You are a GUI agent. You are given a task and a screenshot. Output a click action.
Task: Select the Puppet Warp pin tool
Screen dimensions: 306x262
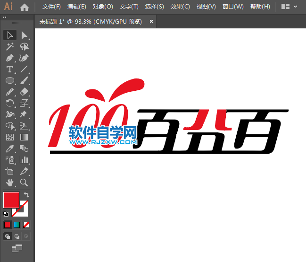coord(24,114)
